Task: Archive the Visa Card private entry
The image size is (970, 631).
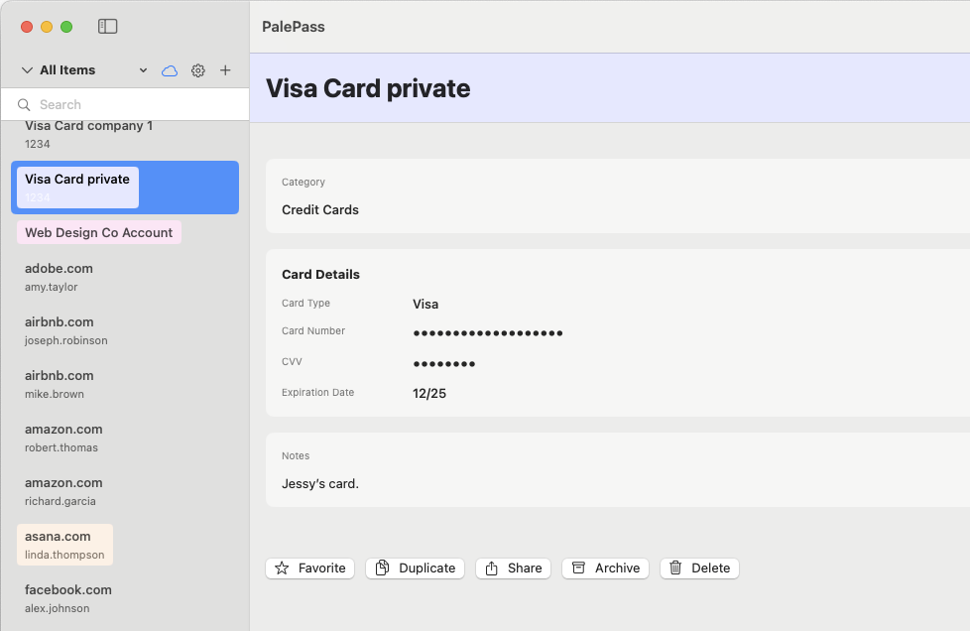Action: point(605,568)
